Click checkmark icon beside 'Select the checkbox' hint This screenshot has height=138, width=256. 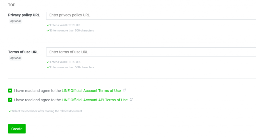coord(10,111)
